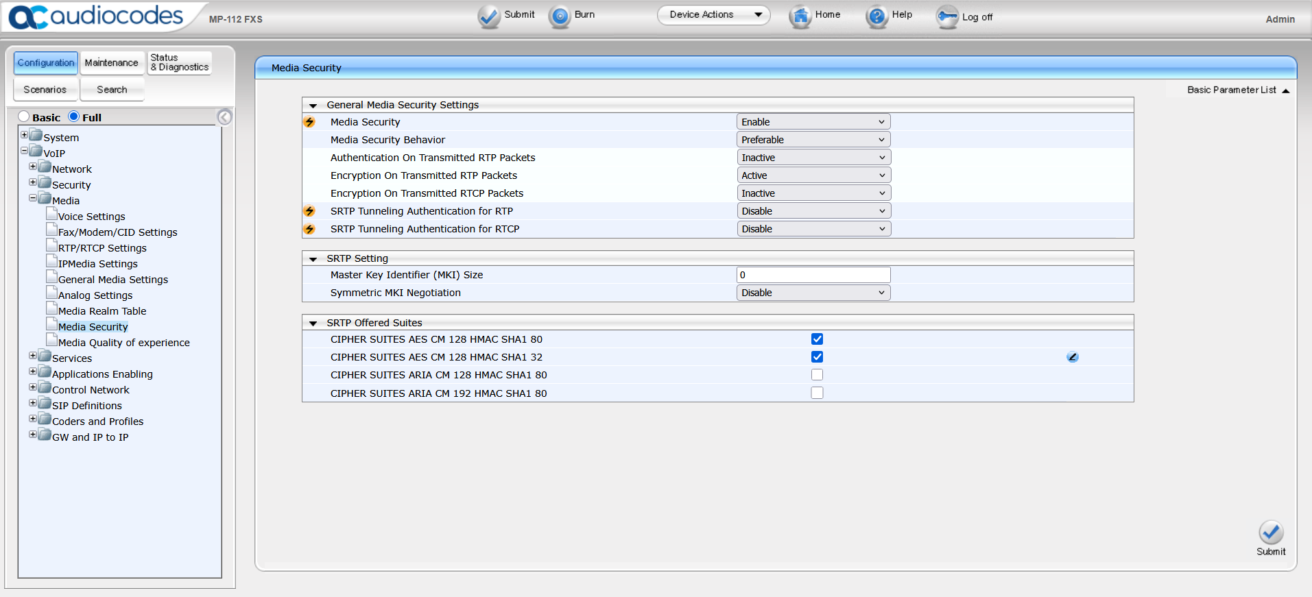1312x597 pixels.
Task: Click the Scenarios button
Action: (45, 90)
